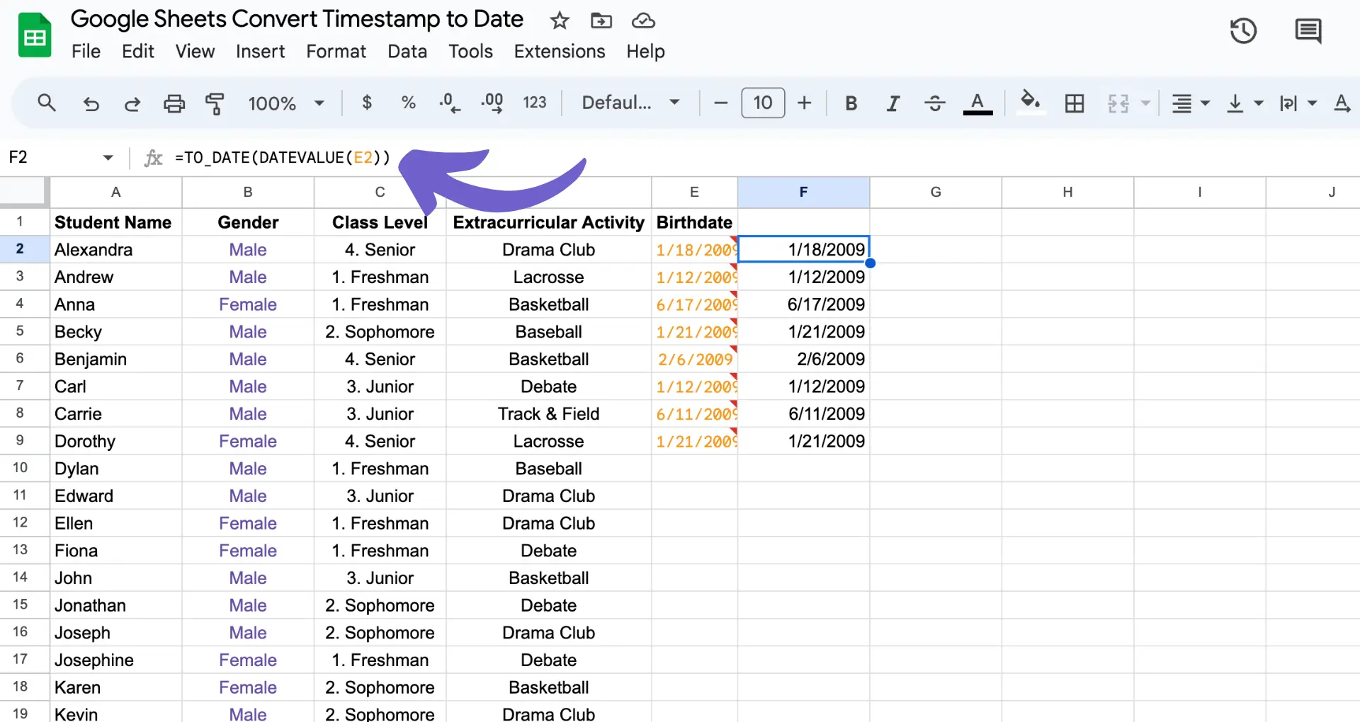The height and width of the screenshot is (722, 1360).
Task: Open the Google Sheets home icon
Action: coord(35,35)
